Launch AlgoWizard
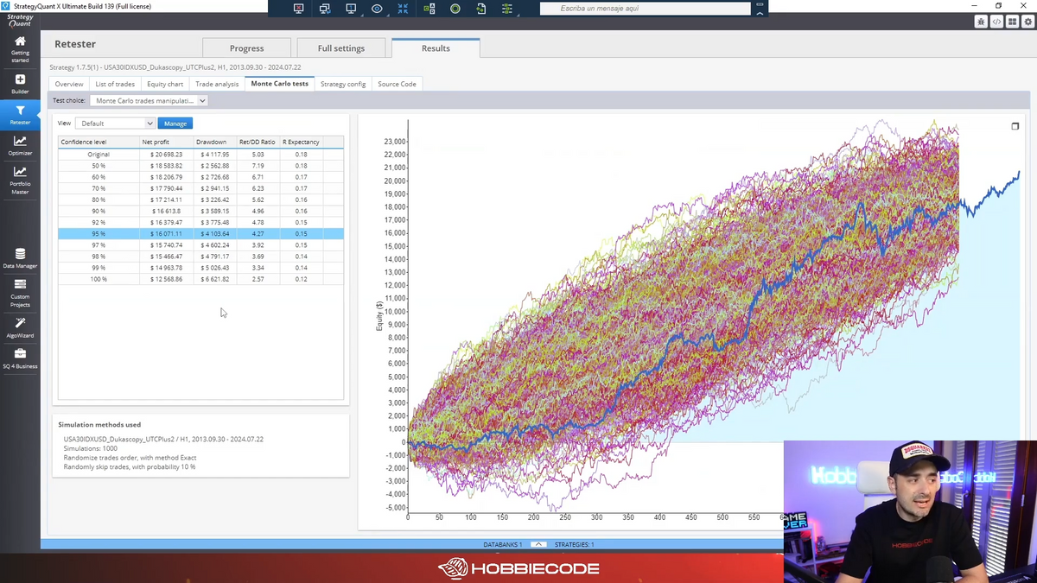Screen dimensions: 1037x583 click(20, 327)
